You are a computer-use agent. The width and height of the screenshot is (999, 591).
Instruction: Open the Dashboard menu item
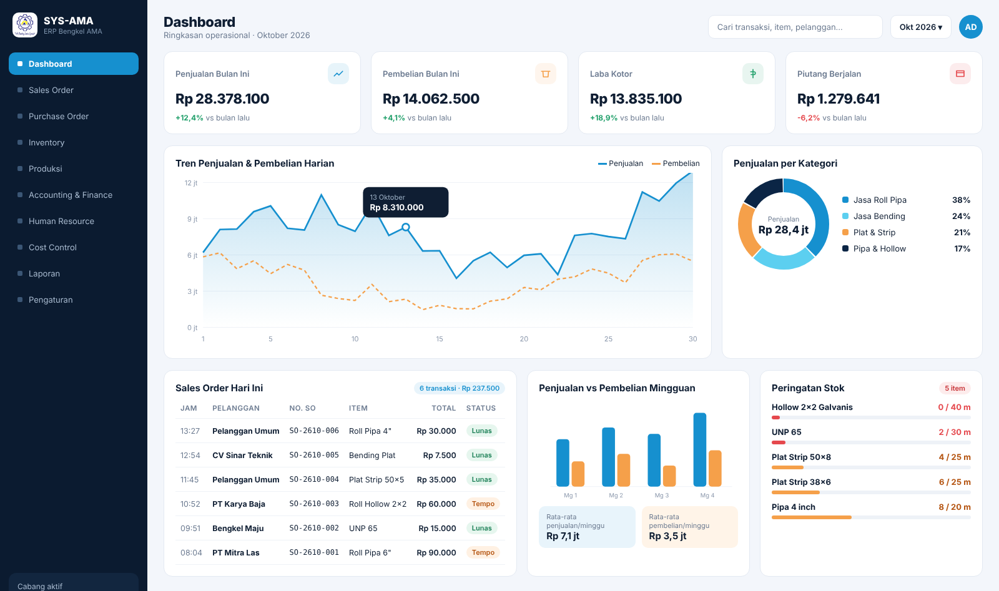74,64
